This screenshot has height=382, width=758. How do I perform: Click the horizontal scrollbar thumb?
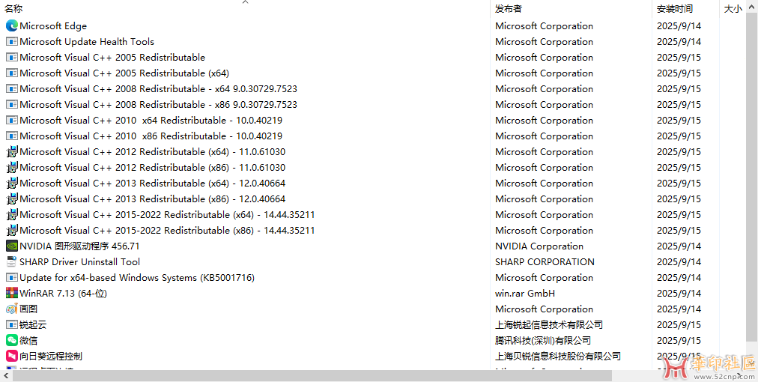[x=312, y=376]
